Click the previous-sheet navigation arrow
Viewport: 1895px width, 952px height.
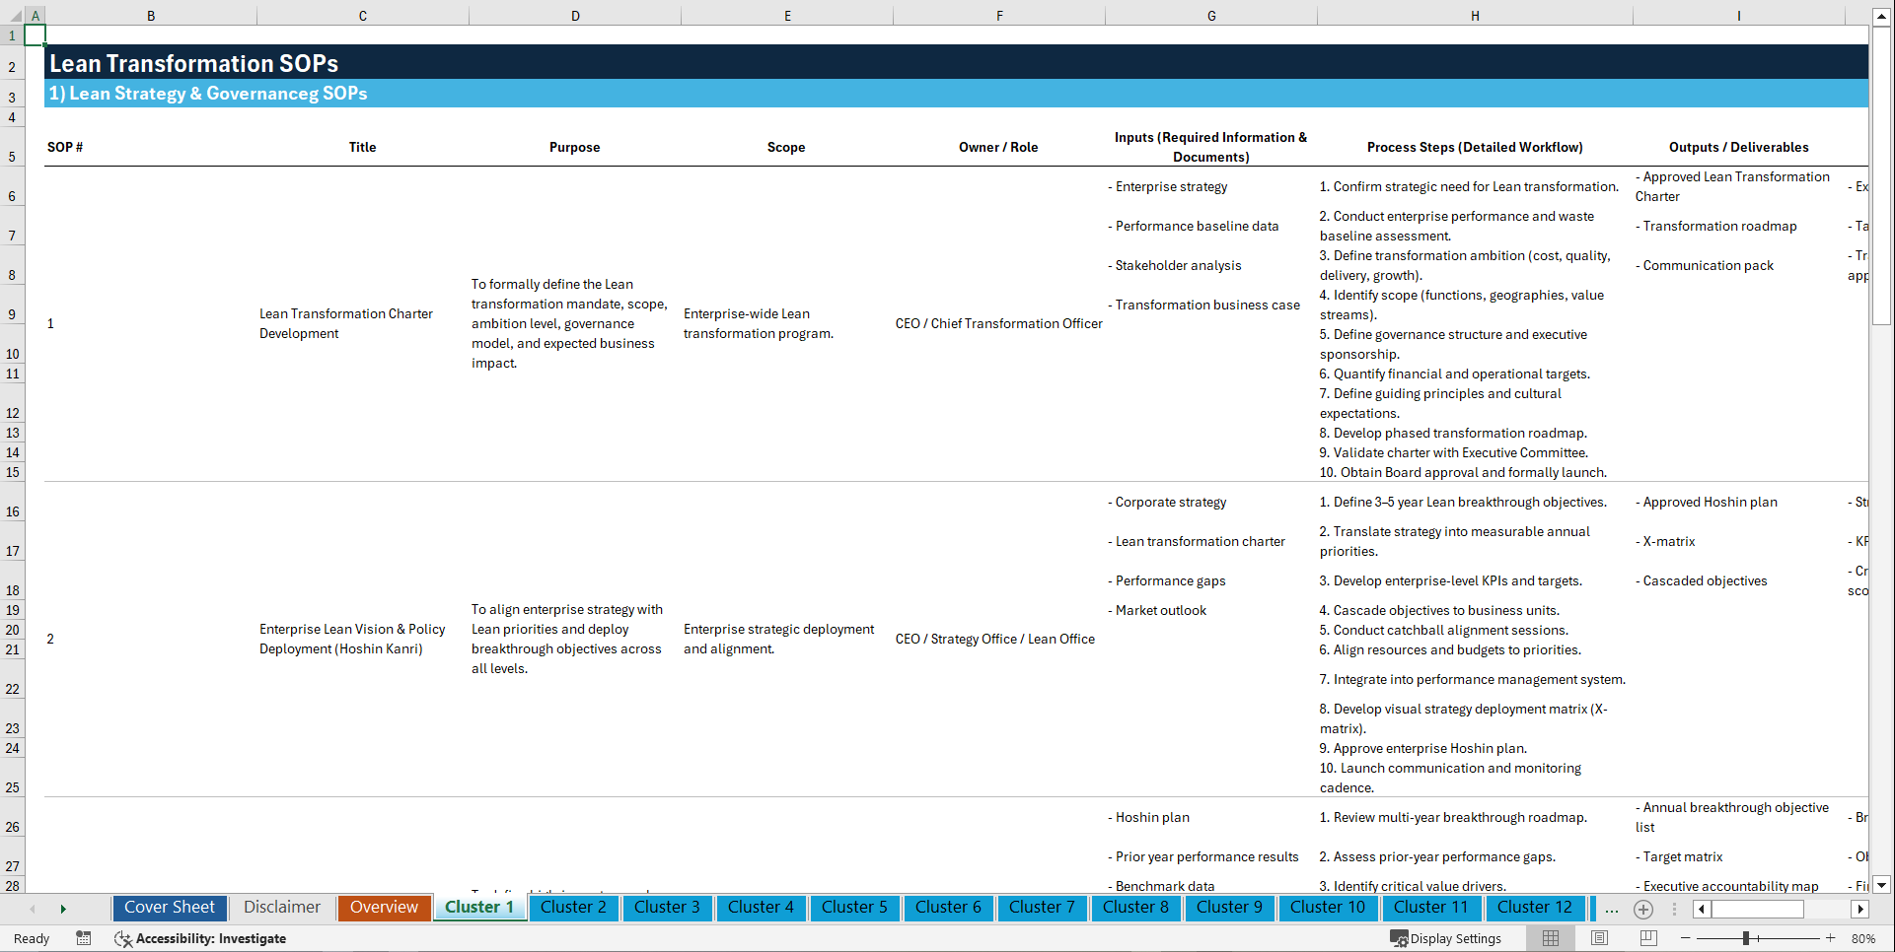pyautogui.click(x=33, y=909)
